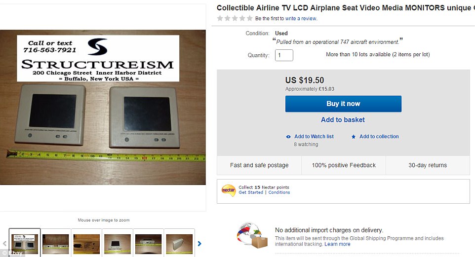Click the 30-day returns box
The height and width of the screenshot is (257, 475).
tap(427, 165)
